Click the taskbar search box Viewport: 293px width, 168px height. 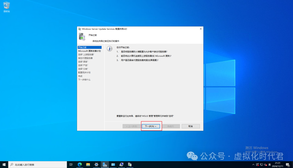point(37,165)
